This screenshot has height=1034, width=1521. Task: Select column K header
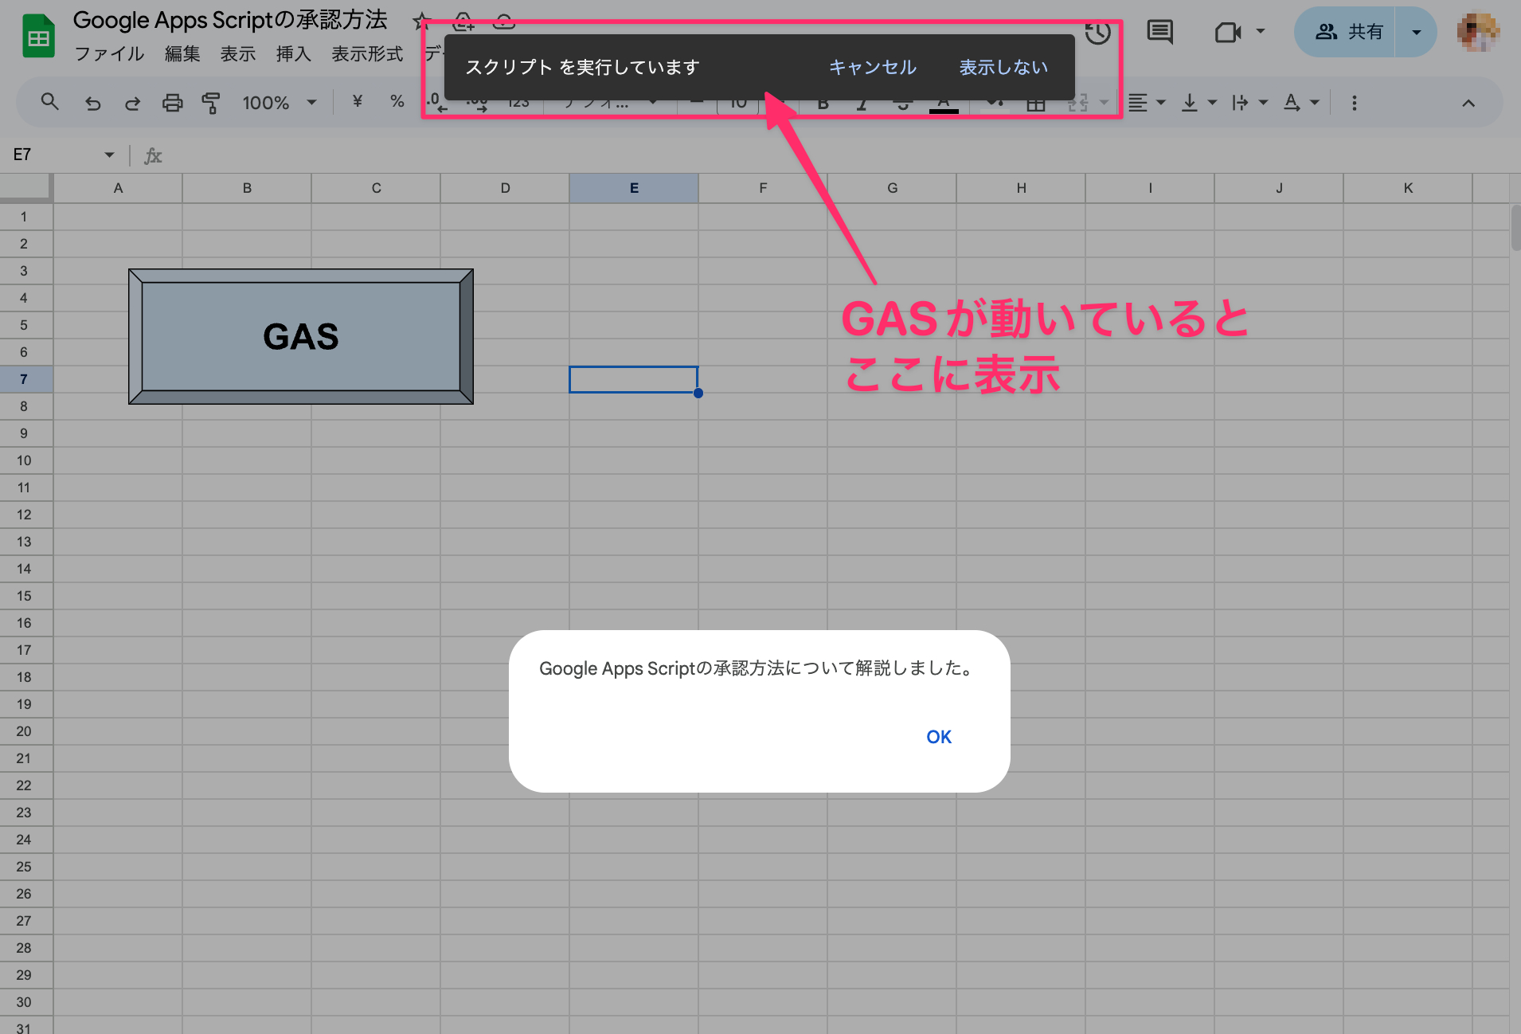(x=1408, y=188)
